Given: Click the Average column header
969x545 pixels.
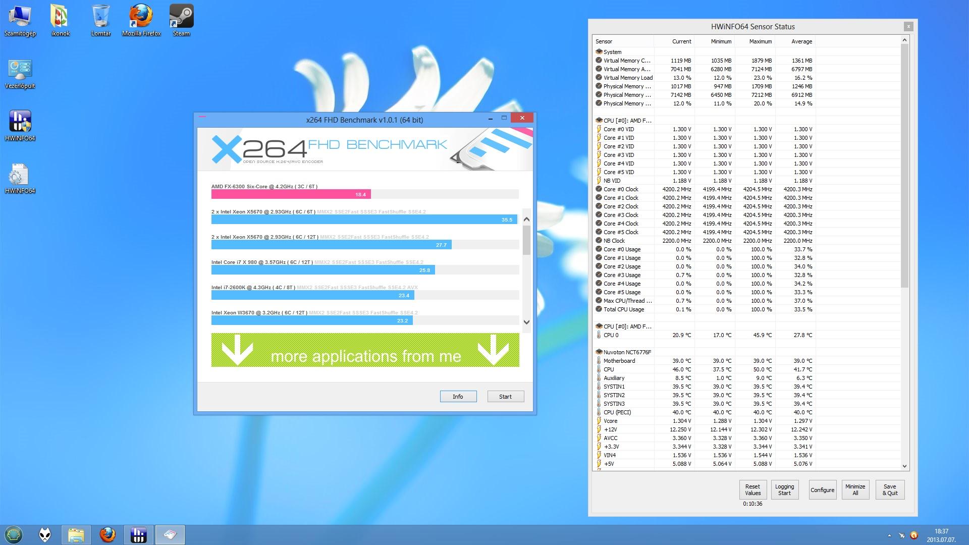Looking at the screenshot, I should click(x=795, y=41).
